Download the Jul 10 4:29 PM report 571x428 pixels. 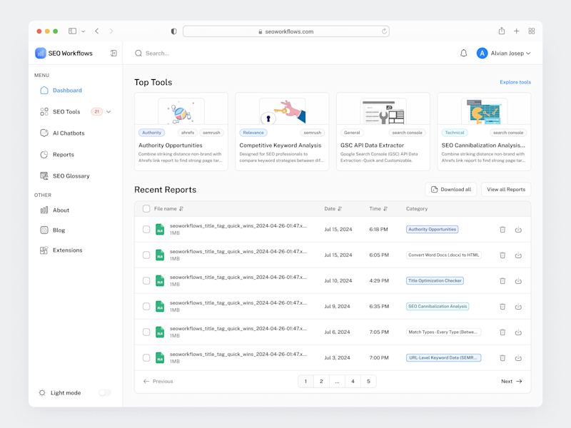pyautogui.click(x=518, y=280)
